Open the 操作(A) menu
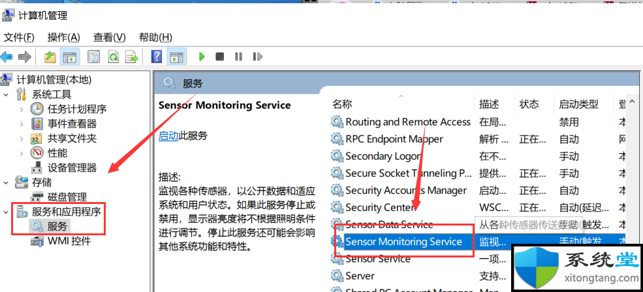This screenshot has height=292, width=643. pyautogui.click(x=63, y=37)
